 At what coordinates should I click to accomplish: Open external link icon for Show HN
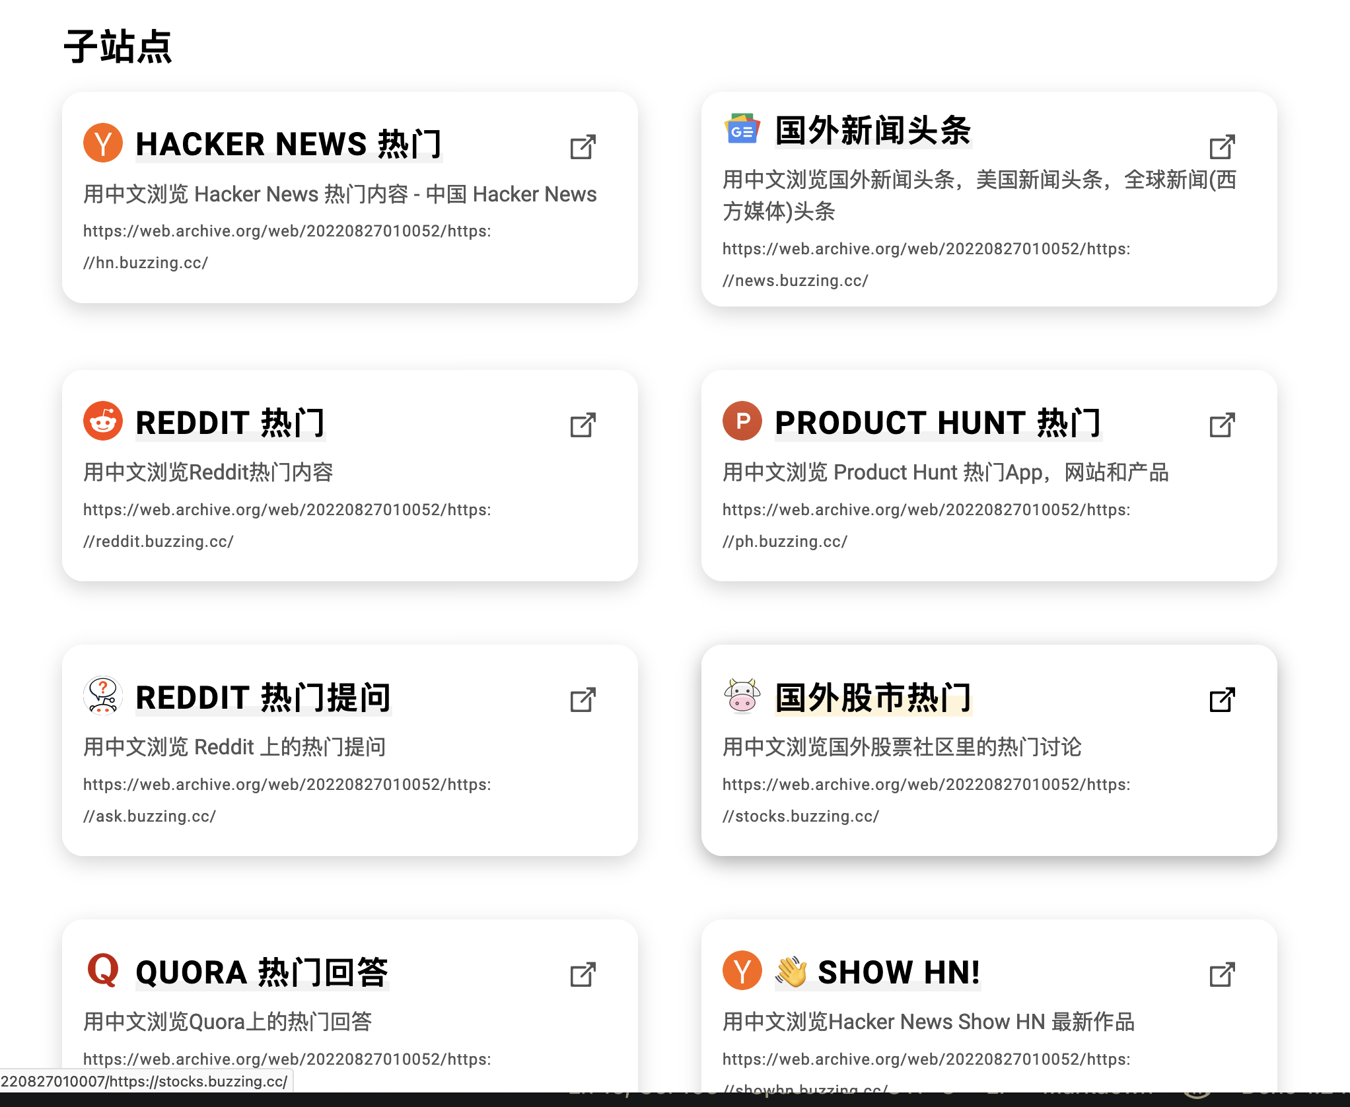(x=1223, y=974)
